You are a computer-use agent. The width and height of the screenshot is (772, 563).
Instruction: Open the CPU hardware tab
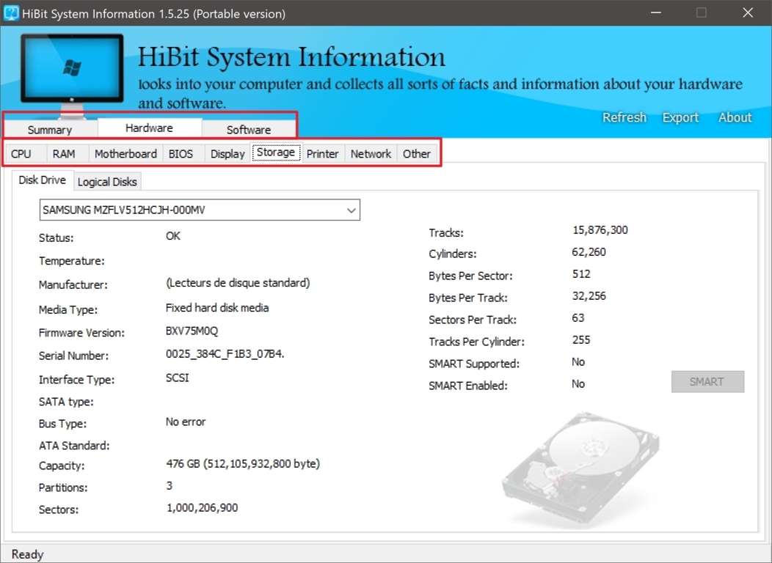[21, 154]
